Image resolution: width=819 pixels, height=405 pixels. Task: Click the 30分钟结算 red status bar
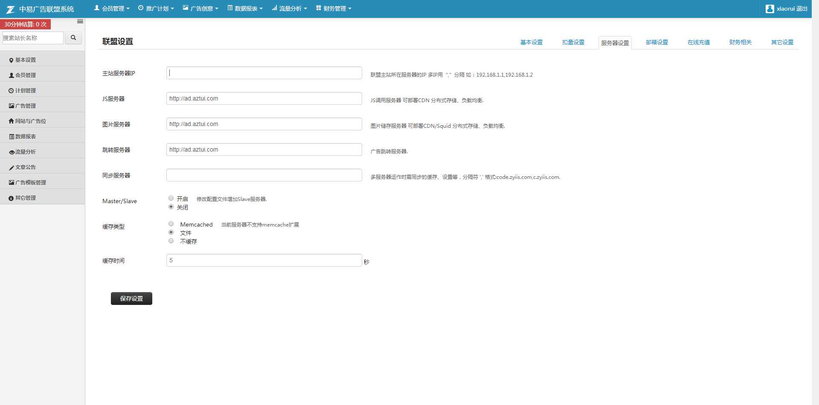[25, 24]
